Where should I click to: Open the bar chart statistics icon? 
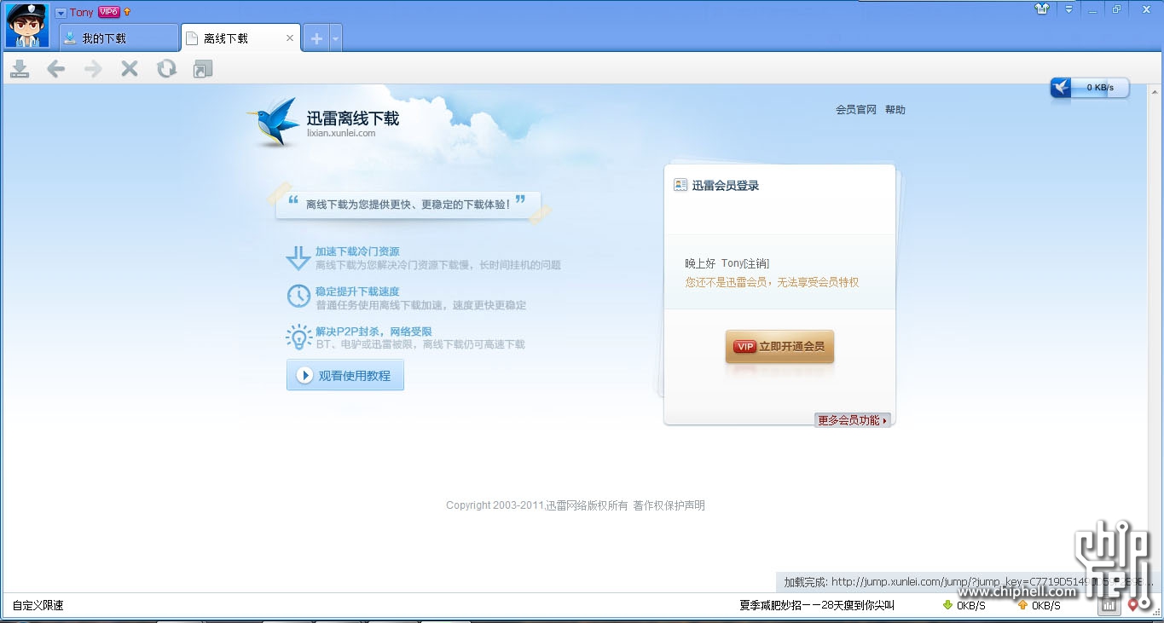[1109, 605]
